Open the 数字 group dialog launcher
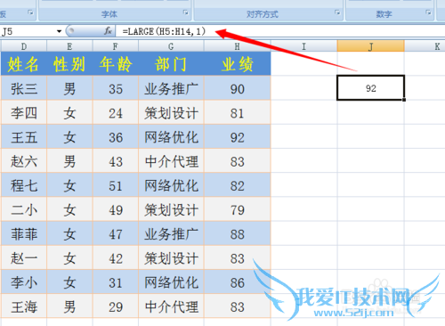The image size is (445, 326). click(x=428, y=12)
